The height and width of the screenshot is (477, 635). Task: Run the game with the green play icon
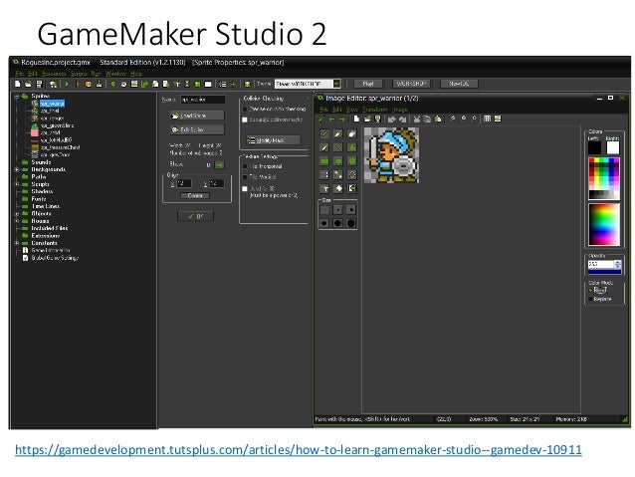tap(68, 84)
